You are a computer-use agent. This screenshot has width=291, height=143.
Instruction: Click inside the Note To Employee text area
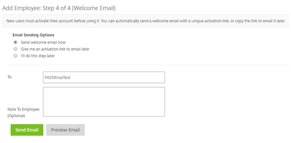104,102
